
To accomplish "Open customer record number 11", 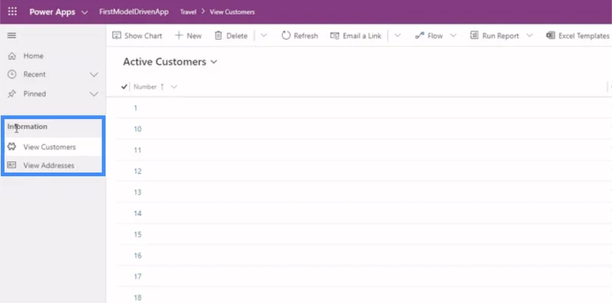I will 138,150.
